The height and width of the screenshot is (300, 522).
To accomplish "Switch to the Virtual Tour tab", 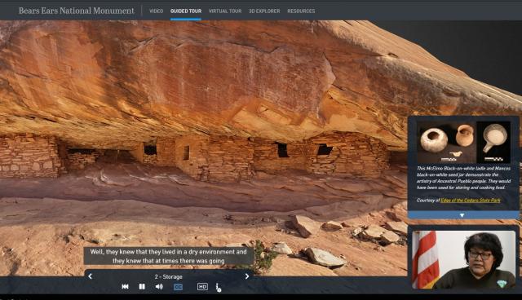I will tap(225, 11).
